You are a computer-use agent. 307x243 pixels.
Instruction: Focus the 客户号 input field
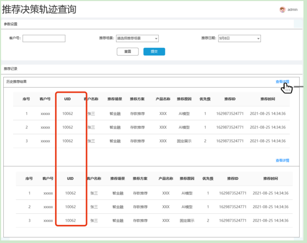[44, 38]
